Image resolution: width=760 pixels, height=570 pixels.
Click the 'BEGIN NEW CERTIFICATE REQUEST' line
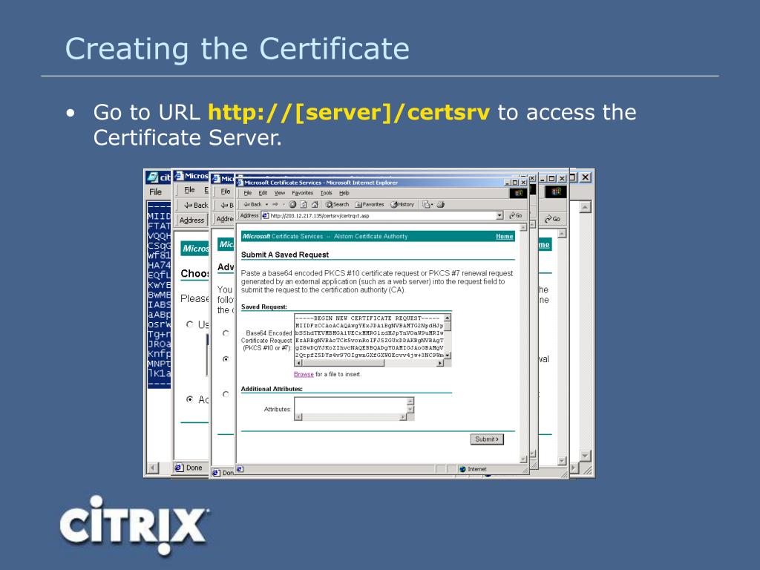pyautogui.click(x=368, y=318)
